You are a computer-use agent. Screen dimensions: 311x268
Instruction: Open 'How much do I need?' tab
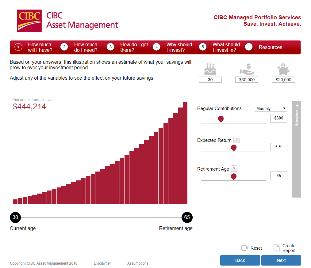point(86,47)
